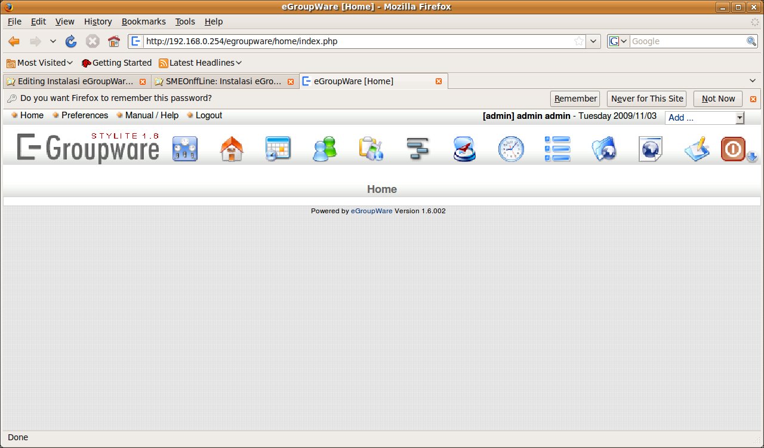Go to the Firefox home page

(114, 41)
